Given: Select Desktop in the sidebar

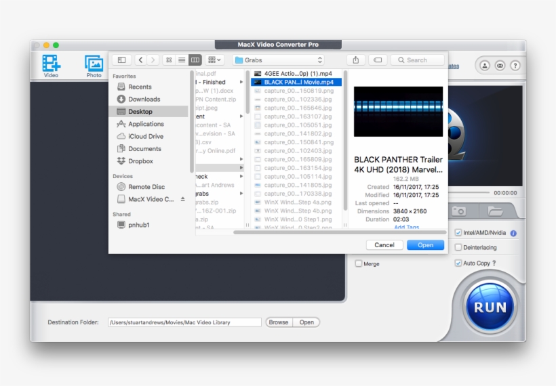Looking at the screenshot, I should pos(149,112).
